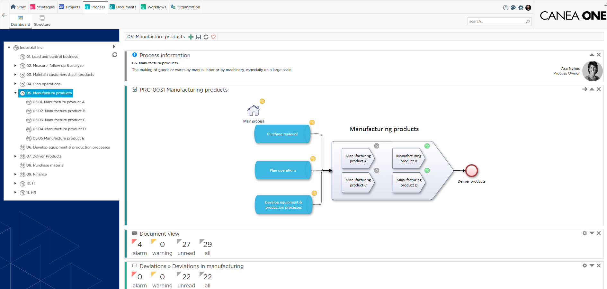Image resolution: width=607 pixels, height=289 pixels.
Task: Open settings gear in top bar
Action: [521, 8]
